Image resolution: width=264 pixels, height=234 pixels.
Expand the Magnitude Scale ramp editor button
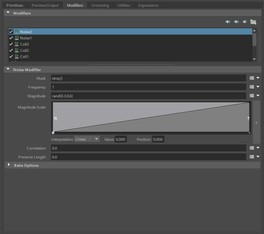[256, 123]
